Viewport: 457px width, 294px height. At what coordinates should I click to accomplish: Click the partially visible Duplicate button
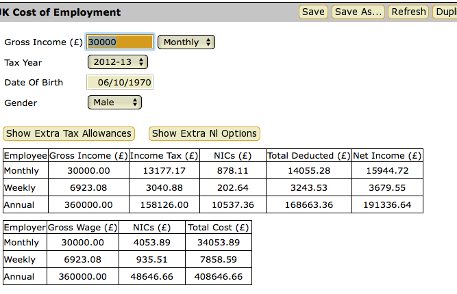click(x=445, y=12)
